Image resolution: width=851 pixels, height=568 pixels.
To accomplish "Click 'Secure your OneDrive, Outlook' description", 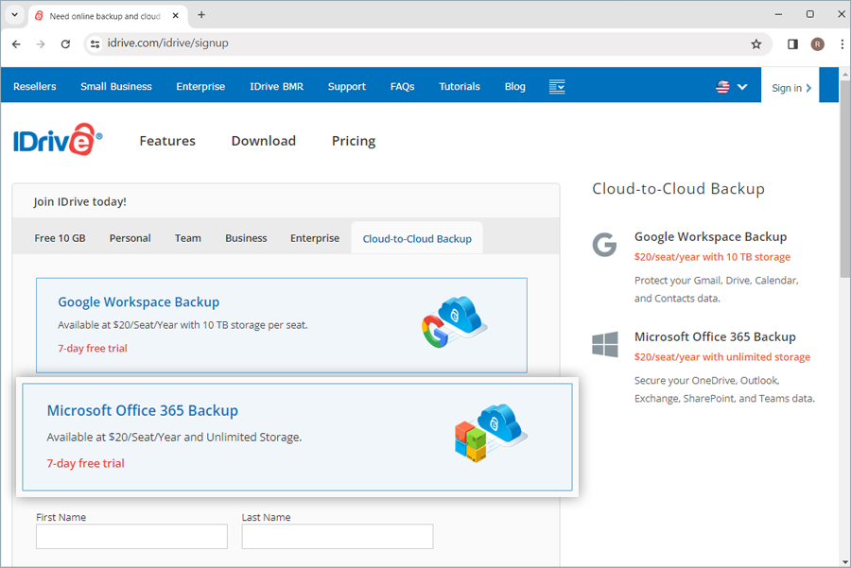I will click(x=724, y=389).
